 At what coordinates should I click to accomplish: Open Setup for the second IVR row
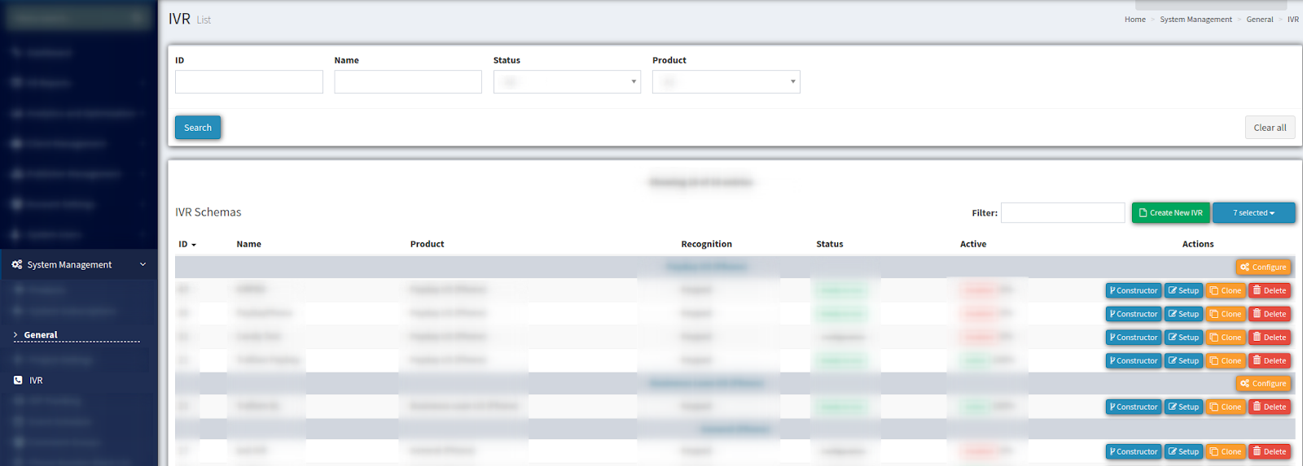coord(1183,314)
